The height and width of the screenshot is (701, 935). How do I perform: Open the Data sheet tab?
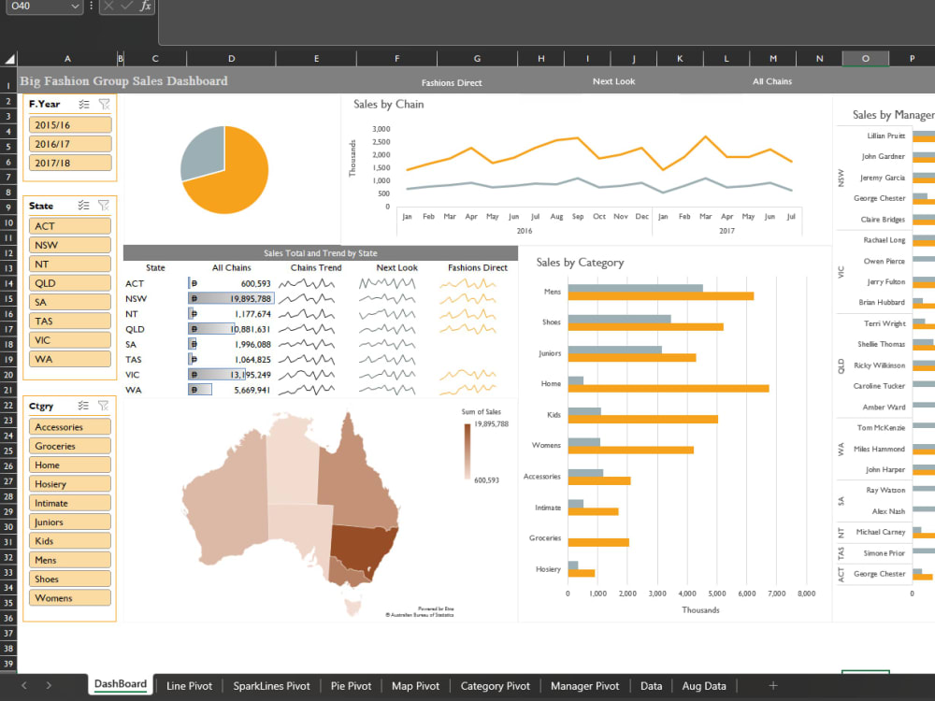pos(651,686)
